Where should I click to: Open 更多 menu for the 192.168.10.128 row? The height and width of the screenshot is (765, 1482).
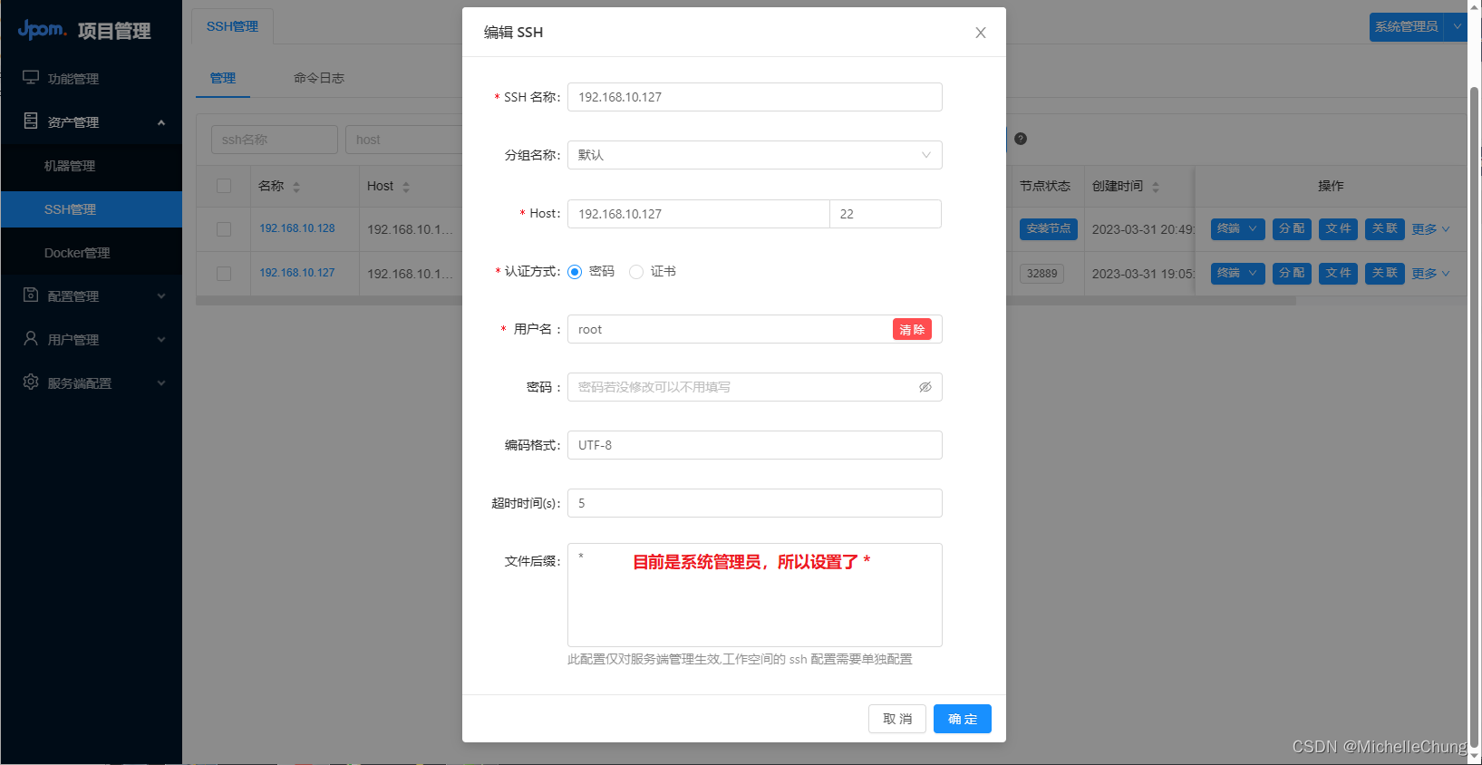pos(1430,229)
